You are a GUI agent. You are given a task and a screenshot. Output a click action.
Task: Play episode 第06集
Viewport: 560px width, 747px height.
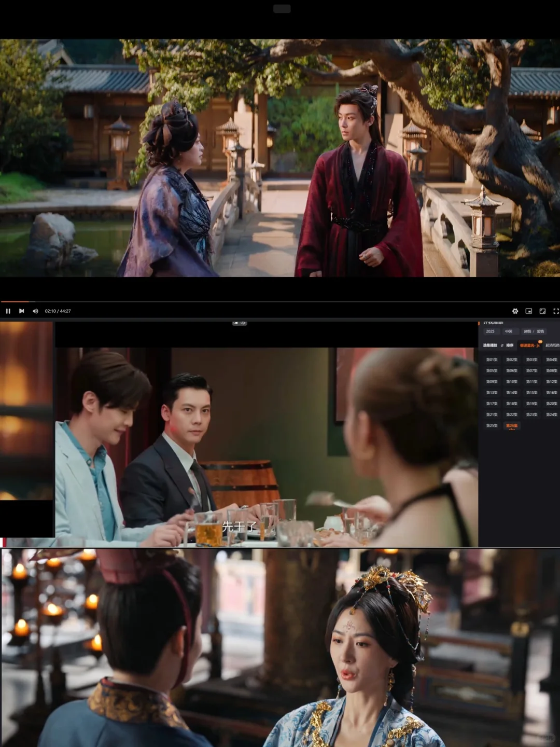click(512, 370)
